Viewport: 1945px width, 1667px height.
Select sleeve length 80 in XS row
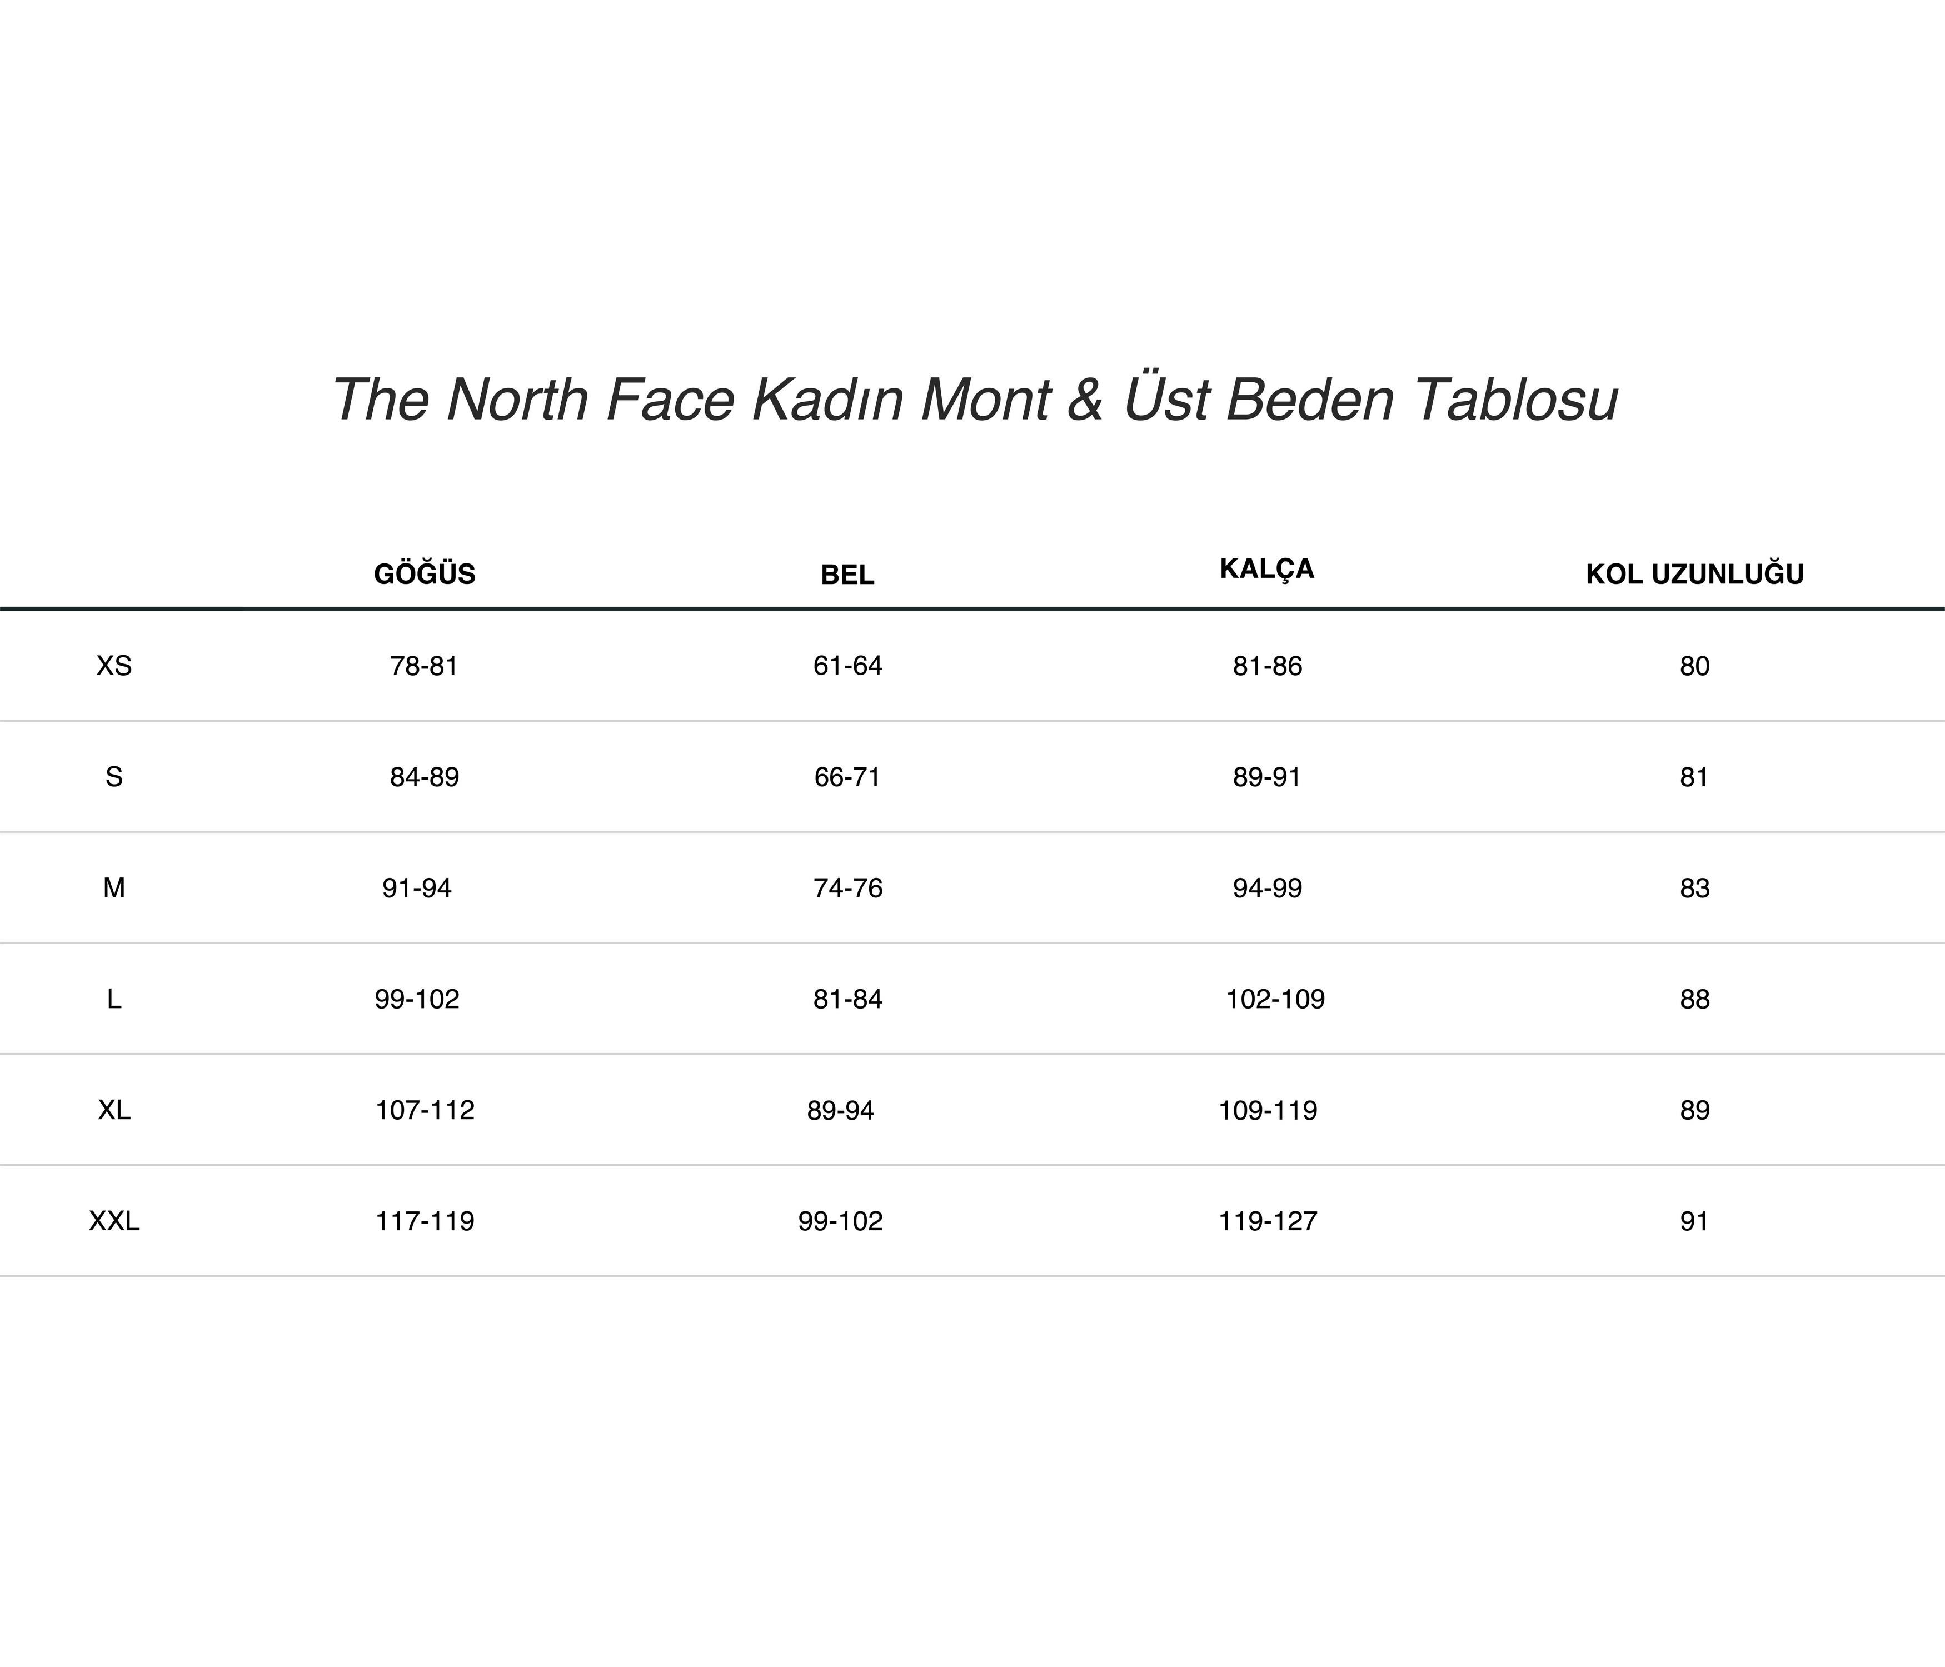click(1694, 666)
